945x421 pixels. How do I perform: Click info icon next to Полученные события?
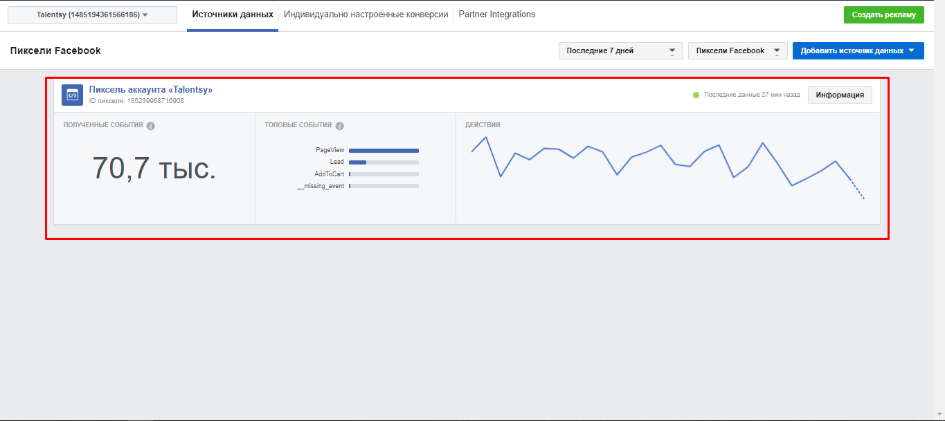click(150, 126)
